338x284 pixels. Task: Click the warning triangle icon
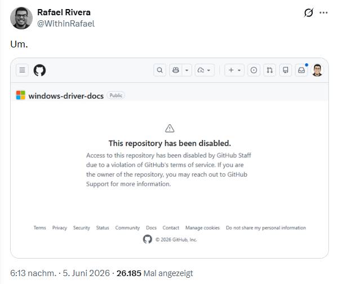(x=170, y=128)
